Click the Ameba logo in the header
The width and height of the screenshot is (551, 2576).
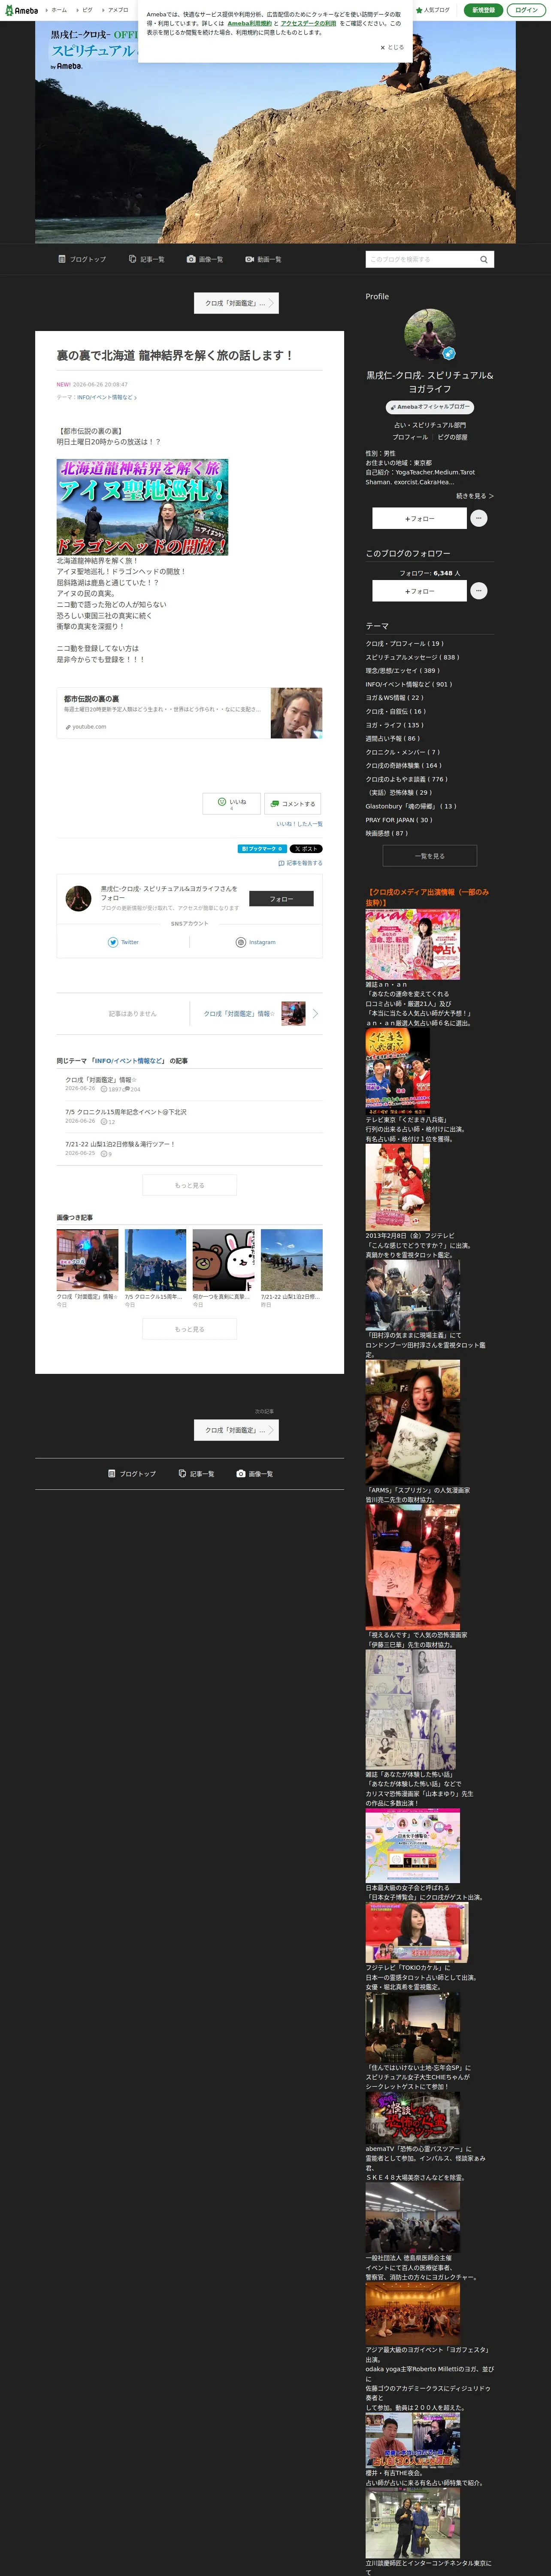(x=21, y=10)
